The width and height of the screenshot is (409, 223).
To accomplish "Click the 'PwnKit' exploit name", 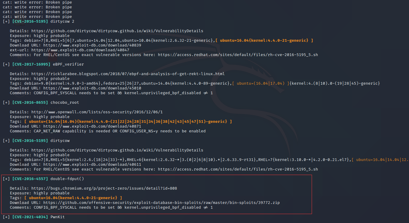I will pyautogui.click(x=58, y=217).
